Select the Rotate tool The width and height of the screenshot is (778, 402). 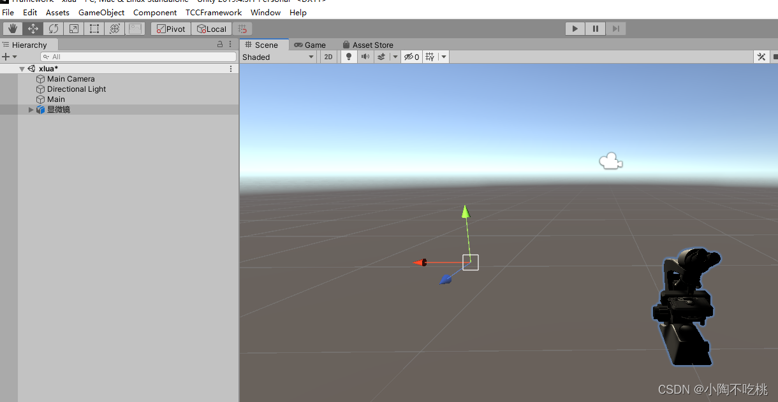(x=53, y=28)
